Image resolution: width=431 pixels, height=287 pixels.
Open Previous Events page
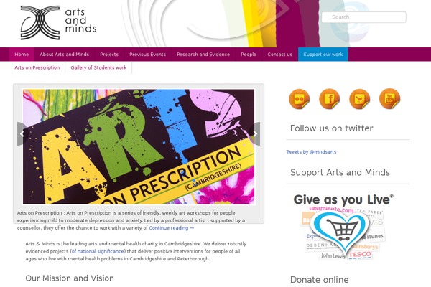147,55
